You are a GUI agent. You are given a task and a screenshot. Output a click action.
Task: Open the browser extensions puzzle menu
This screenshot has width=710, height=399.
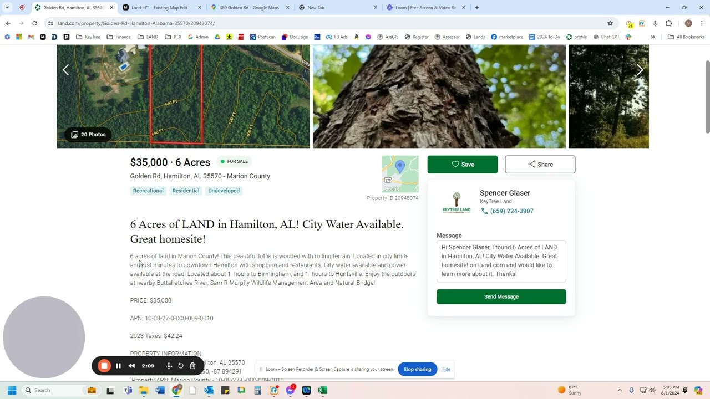point(668,23)
